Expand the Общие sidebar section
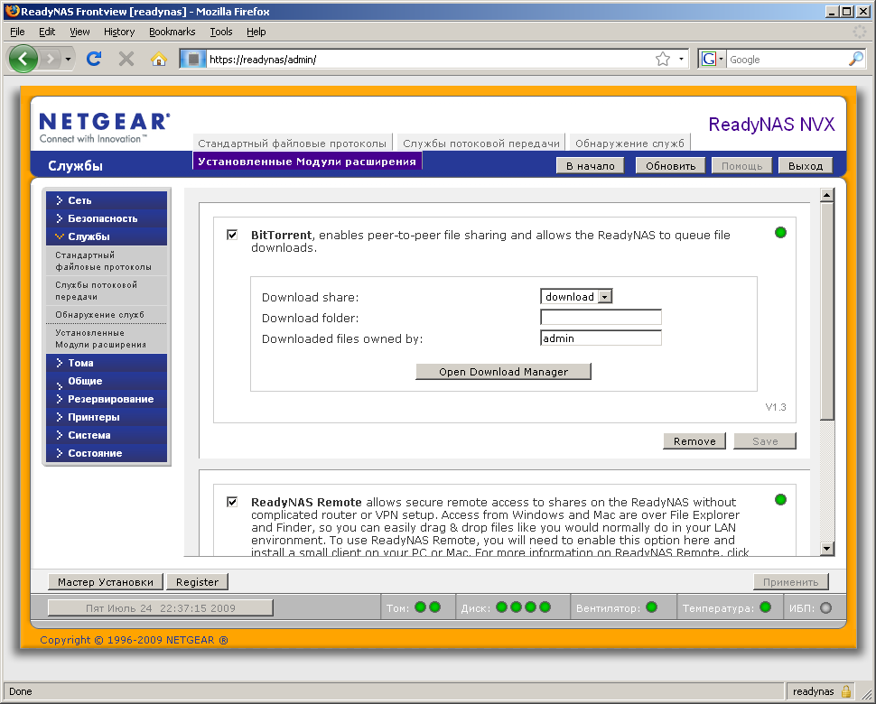The height and width of the screenshot is (704, 876). [107, 381]
